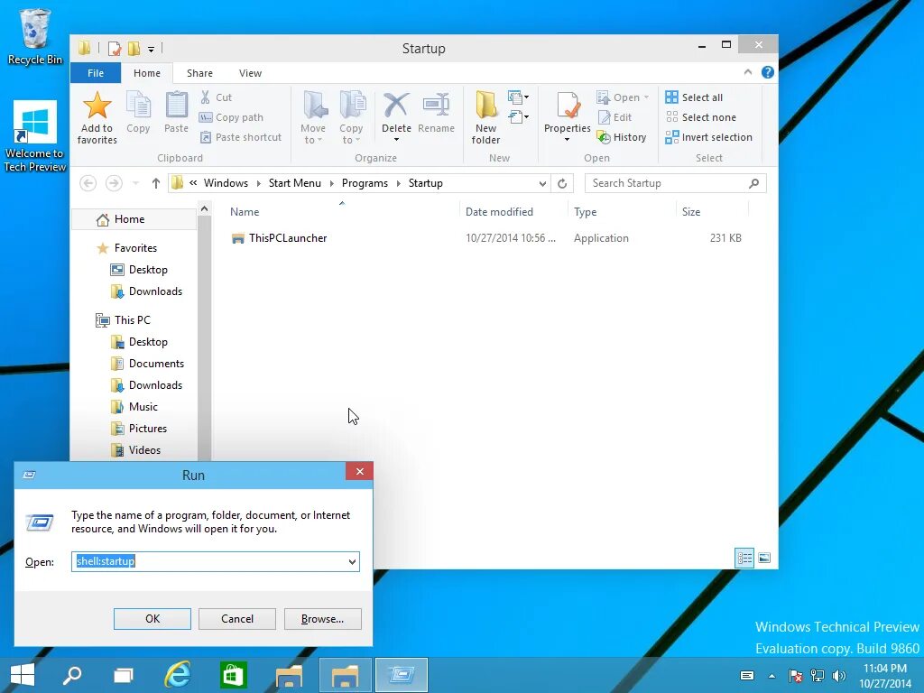Image resolution: width=924 pixels, height=693 pixels.
Task: Switch to Details view icon
Action: [x=744, y=558]
